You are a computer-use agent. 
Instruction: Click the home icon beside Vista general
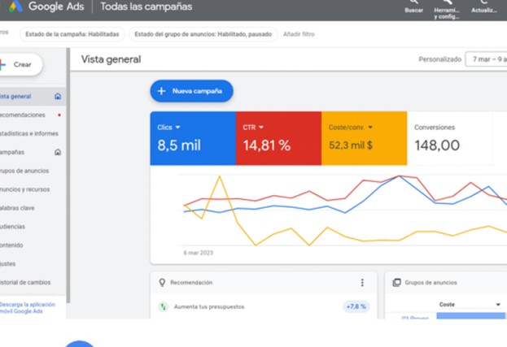pos(58,96)
